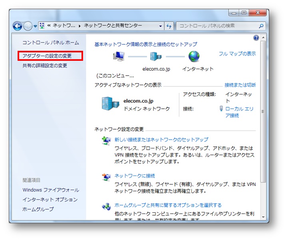Click (このコンピュー... label

coord(115,76)
